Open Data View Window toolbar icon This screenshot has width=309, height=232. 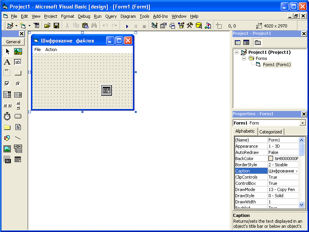199,26
